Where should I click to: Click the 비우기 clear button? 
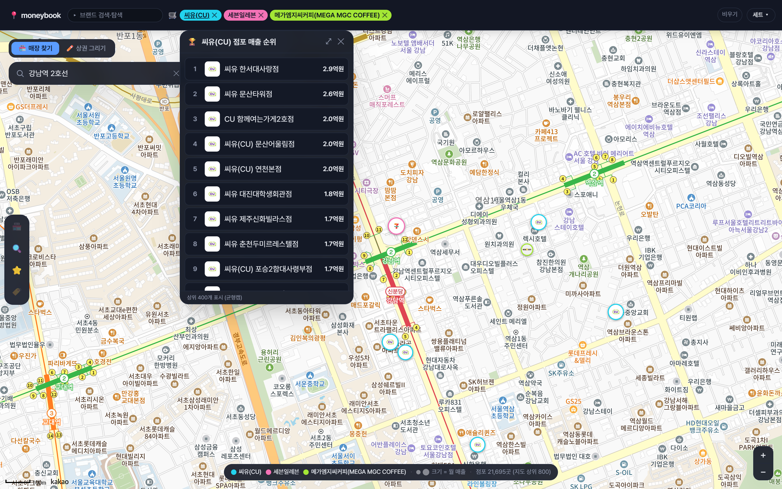tap(730, 15)
